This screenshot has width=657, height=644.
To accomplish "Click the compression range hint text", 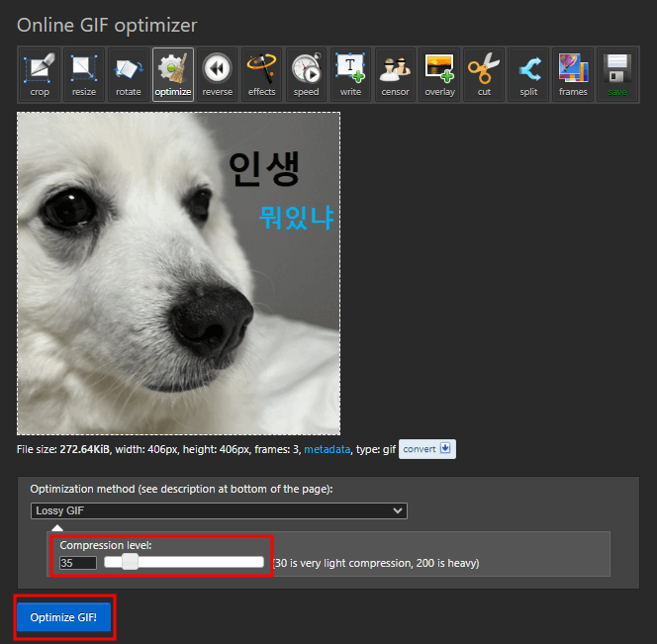I will coord(376,563).
